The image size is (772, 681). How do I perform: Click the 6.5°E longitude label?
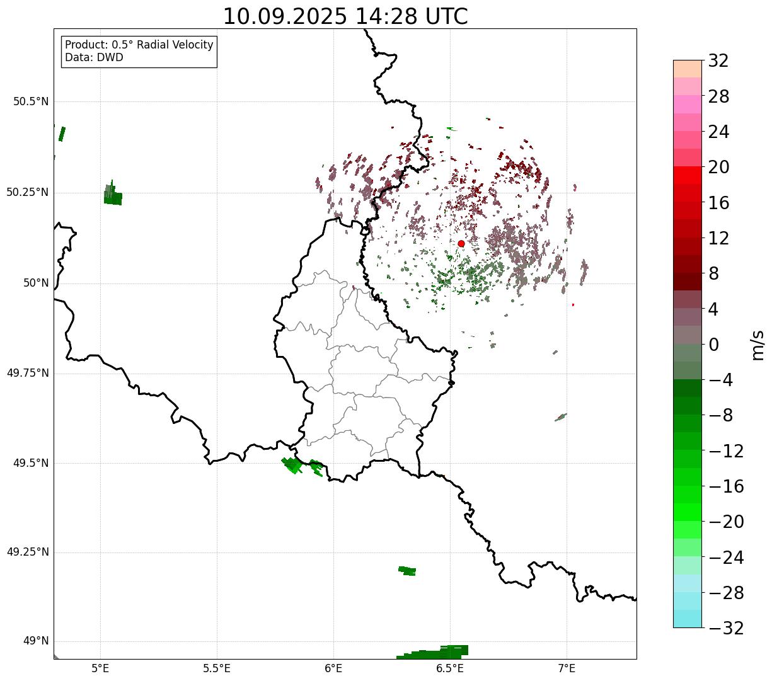[x=450, y=668]
